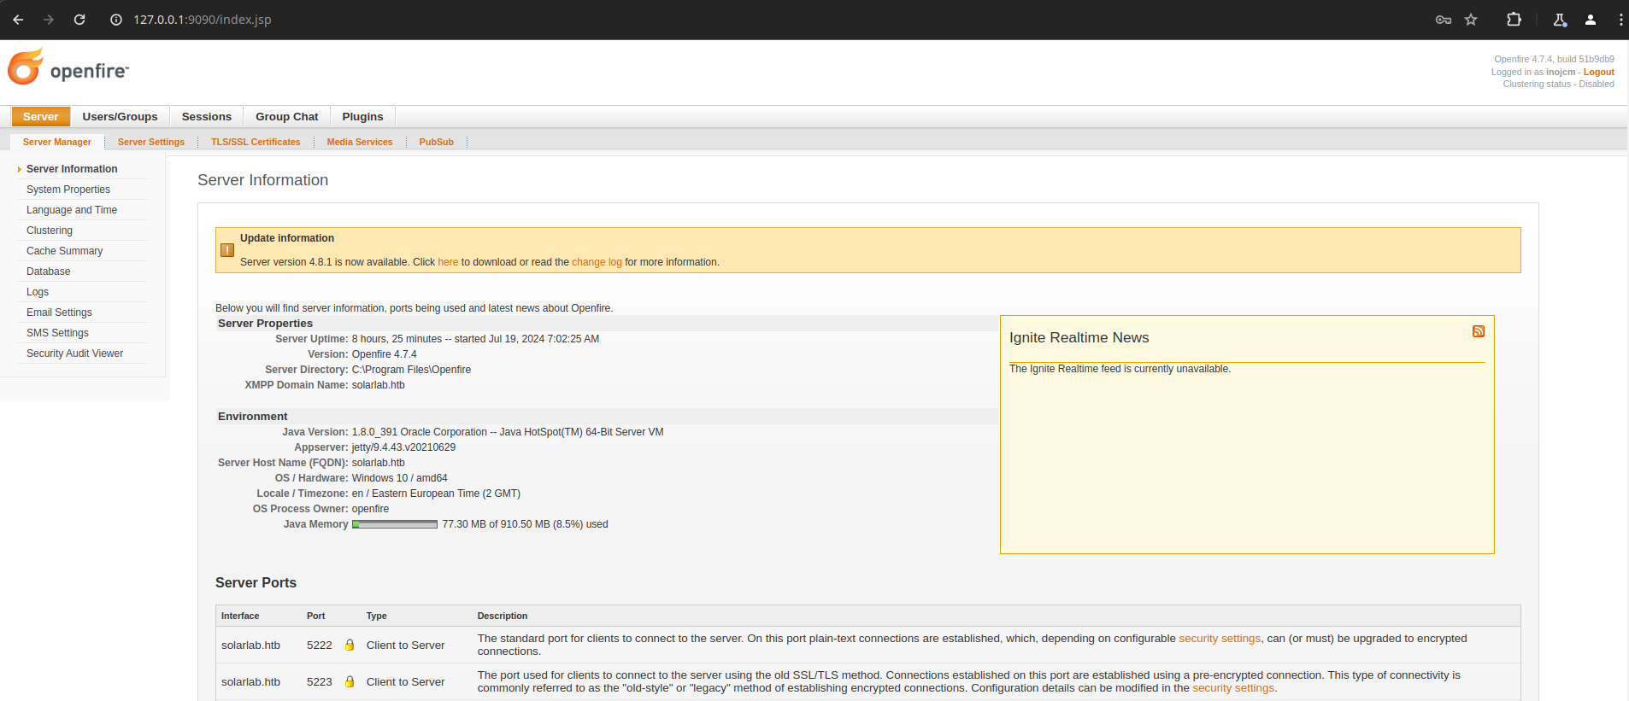Open the Chrome Labs flask icon
Viewport: 1629px width, 701px height.
point(1560,20)
